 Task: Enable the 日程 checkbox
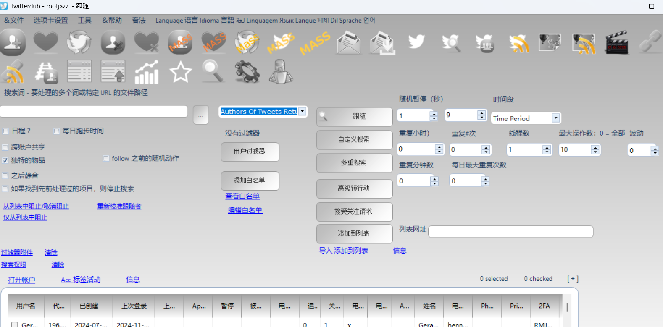tap(6, 131)
